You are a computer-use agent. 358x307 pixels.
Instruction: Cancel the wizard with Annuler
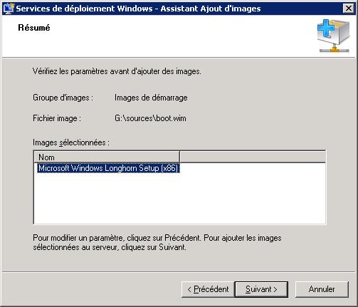322,289
